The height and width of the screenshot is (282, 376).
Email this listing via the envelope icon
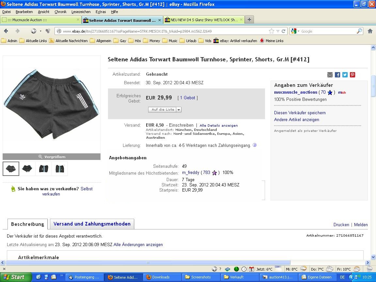point(330,75)
